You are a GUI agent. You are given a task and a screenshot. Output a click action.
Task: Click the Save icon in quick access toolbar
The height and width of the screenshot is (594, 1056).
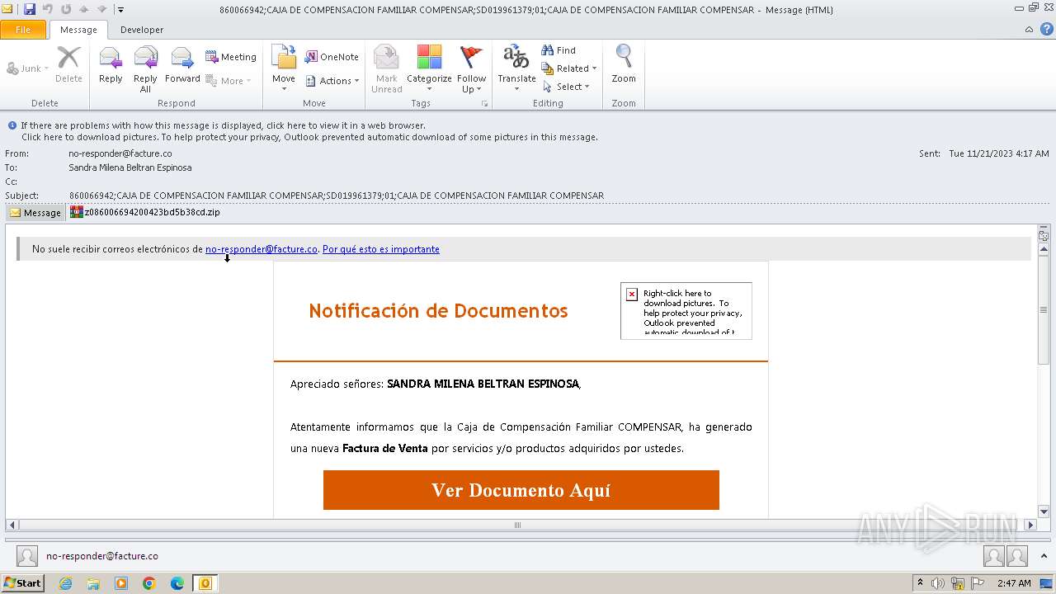(x=30, y=9)
